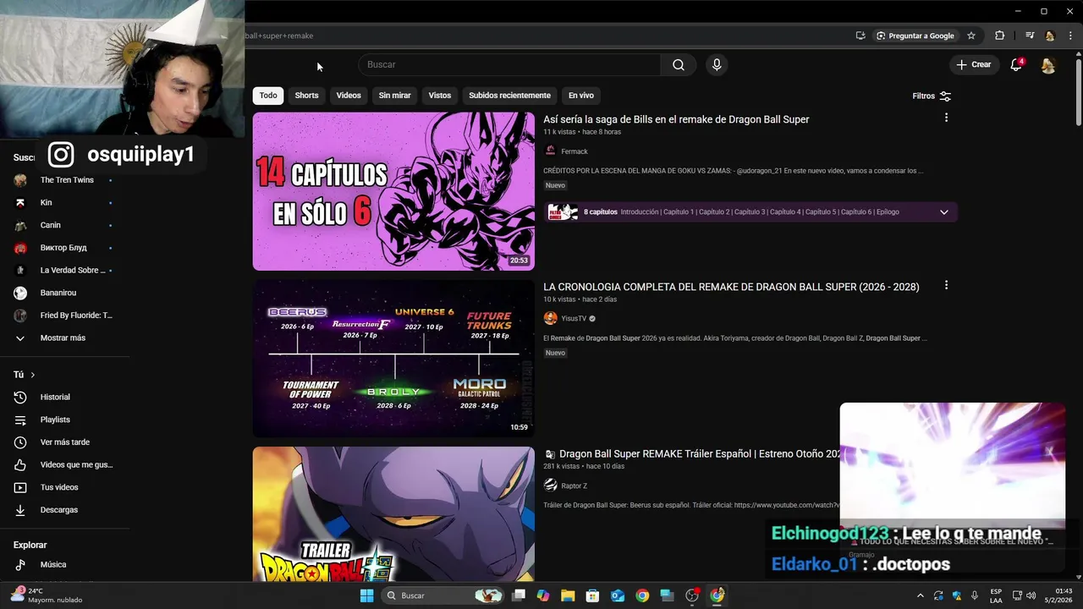1083x609 pixels.
Task: Start voice search with the microphone icon
Action: pyautogui.click(x=717, y=65)
